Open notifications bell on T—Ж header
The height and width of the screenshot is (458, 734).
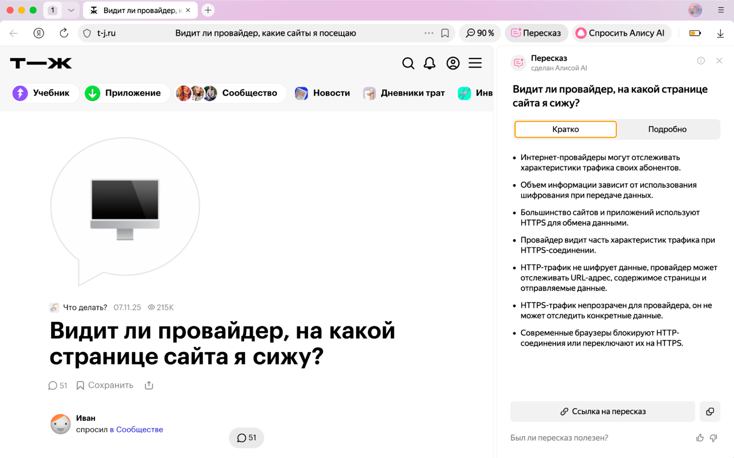coord(429,63)
